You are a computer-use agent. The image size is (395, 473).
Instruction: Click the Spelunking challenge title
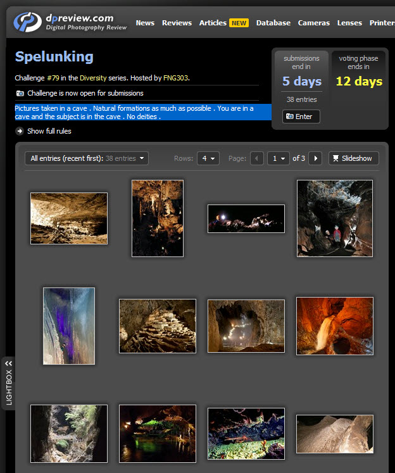point(54,57)
